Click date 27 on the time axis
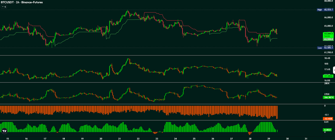 (231, 138)
